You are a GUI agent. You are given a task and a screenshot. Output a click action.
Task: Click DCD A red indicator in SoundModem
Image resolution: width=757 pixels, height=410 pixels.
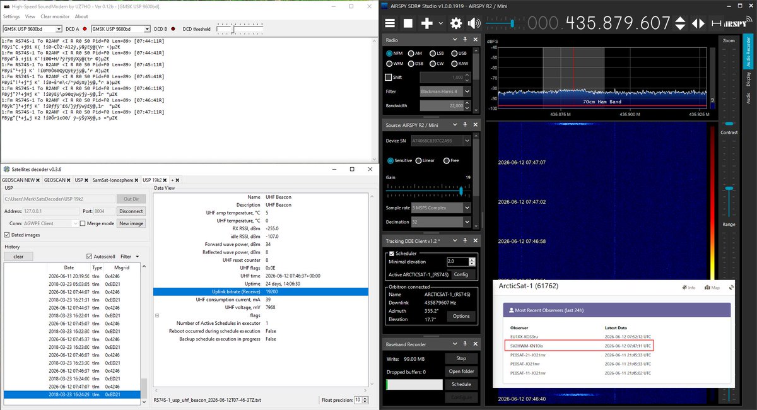(85, 29)
